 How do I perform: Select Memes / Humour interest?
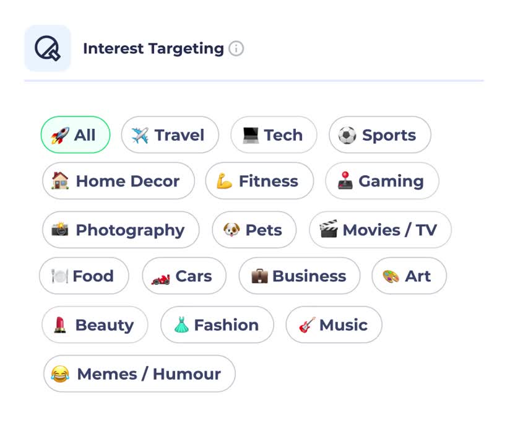coord(139,374)
